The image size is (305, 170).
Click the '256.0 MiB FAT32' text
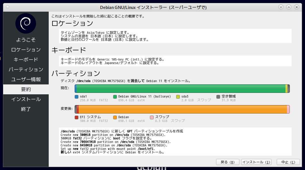tap(94, 100)
